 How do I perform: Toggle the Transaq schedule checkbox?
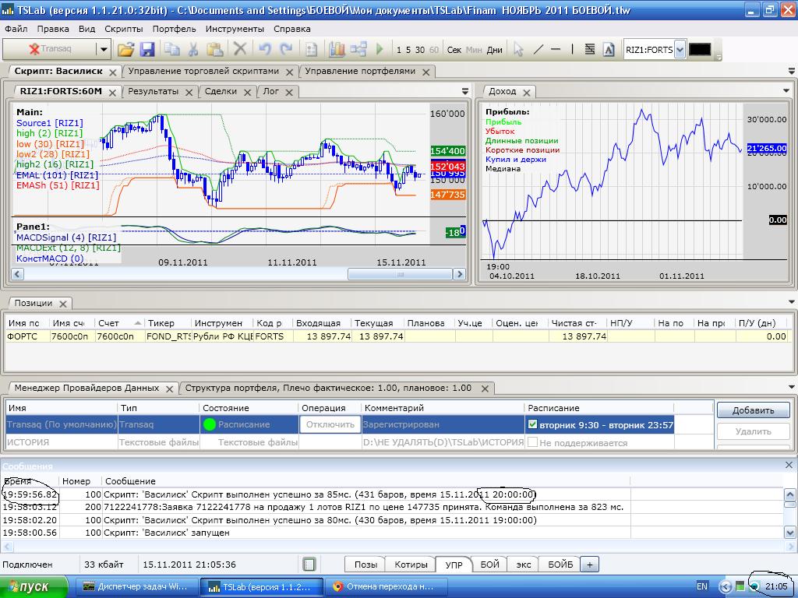(x=532, y=424)
